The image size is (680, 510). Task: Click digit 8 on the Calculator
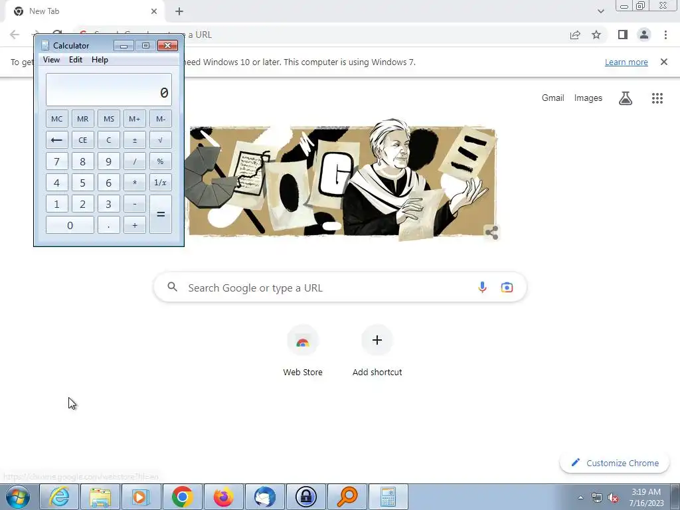[83, 161]
